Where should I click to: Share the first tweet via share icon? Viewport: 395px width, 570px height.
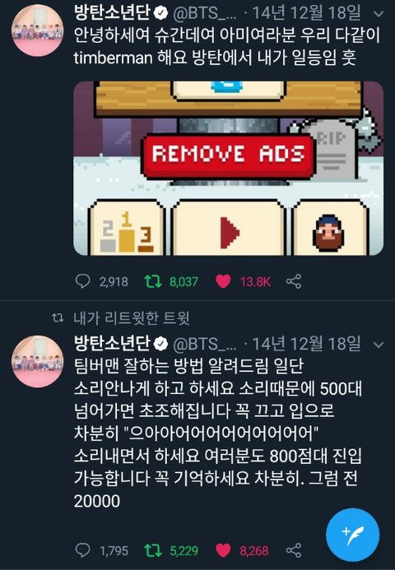point(294,281)
